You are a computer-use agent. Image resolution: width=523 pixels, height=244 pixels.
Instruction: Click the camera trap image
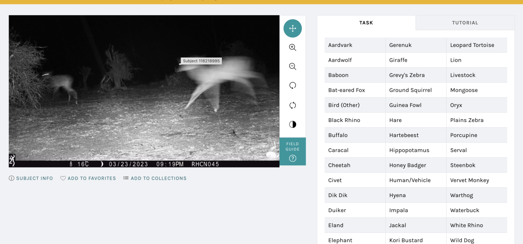[x=144, y=91]
